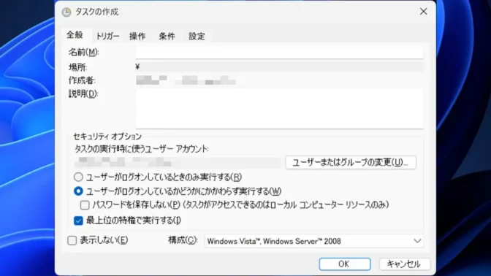The image size is (491, 276).
Task: Open the 設定 tab
Action: point(197,37)
